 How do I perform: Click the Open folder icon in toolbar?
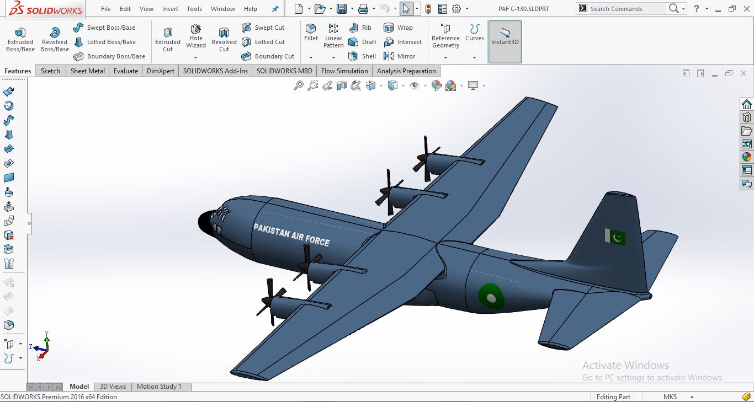[320, 9]
